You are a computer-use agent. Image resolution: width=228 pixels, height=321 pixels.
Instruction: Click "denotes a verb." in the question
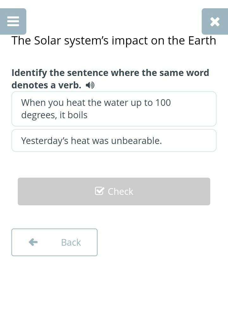(46, 85)
